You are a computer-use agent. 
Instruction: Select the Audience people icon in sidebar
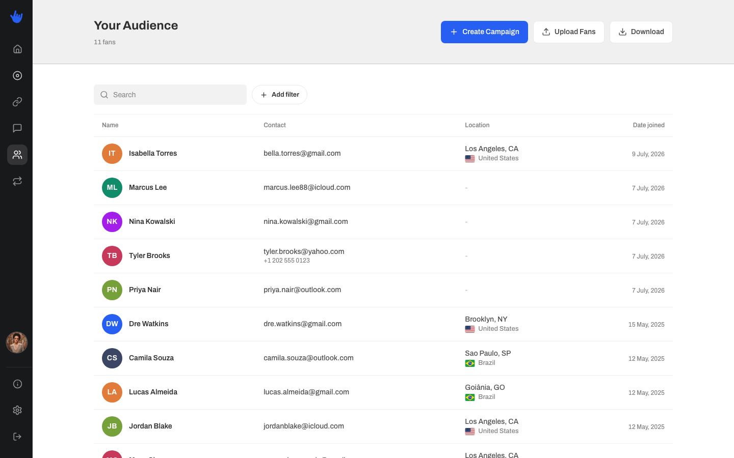(x=17, y=155)
